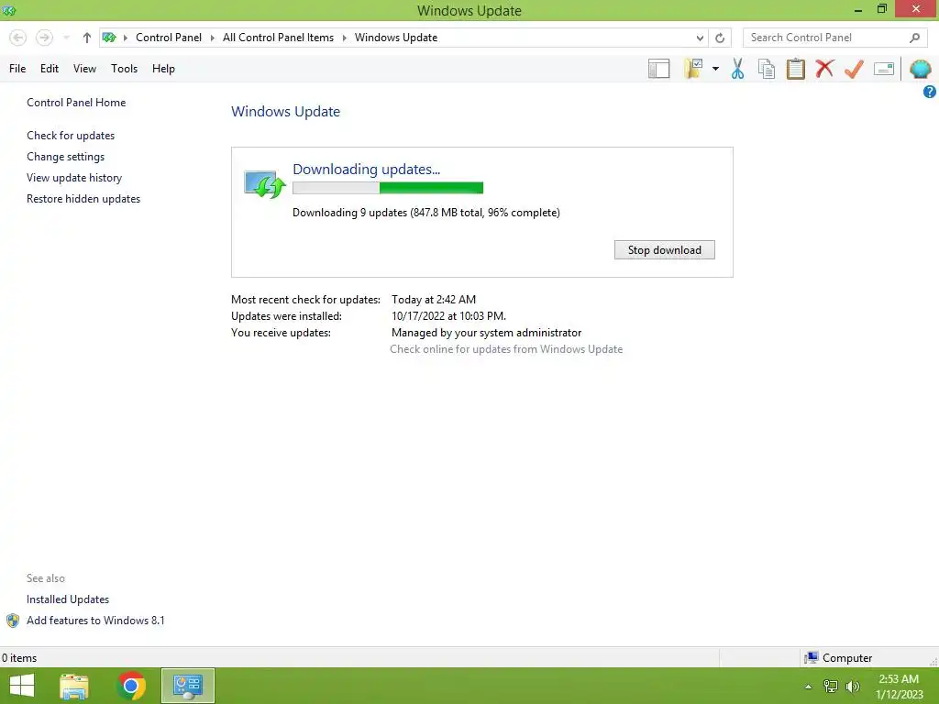Open Change settings
939x704 pixels.
pyautogui.click(x=65, y=157)
